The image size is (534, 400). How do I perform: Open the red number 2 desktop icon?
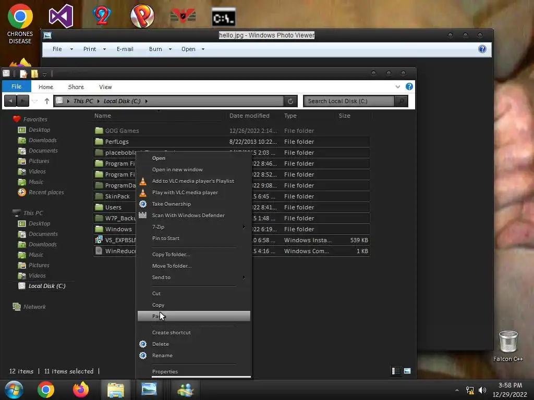coord(102,16)
